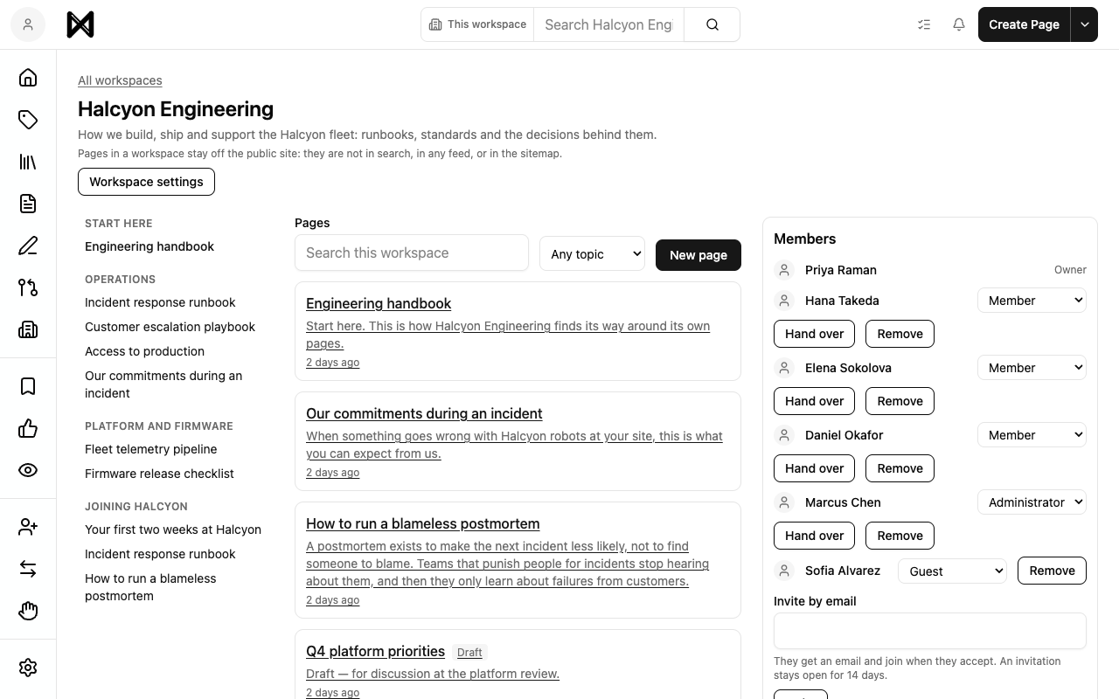The height and width of the screenshot is (699, 1119).
Task: Open the home icon in sidebar
Action: [28, 78]
